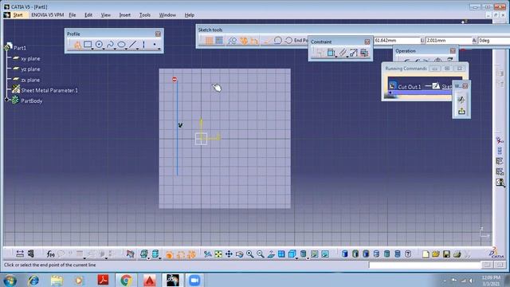
Task: Click the Normal View icon
Action: click(271, 254)
